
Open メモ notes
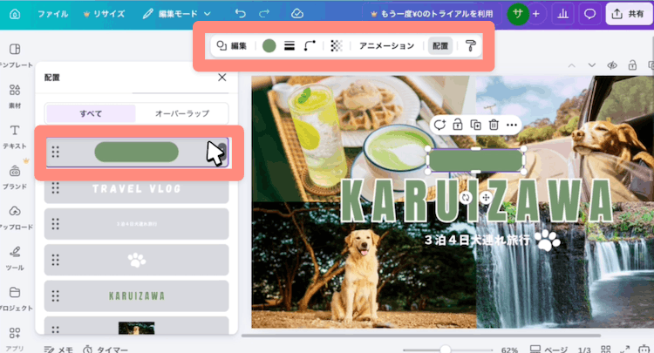(x=58, y=350)
